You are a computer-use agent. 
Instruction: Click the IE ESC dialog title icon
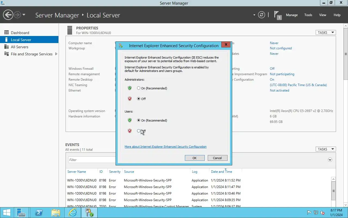[x=120, y=46]
